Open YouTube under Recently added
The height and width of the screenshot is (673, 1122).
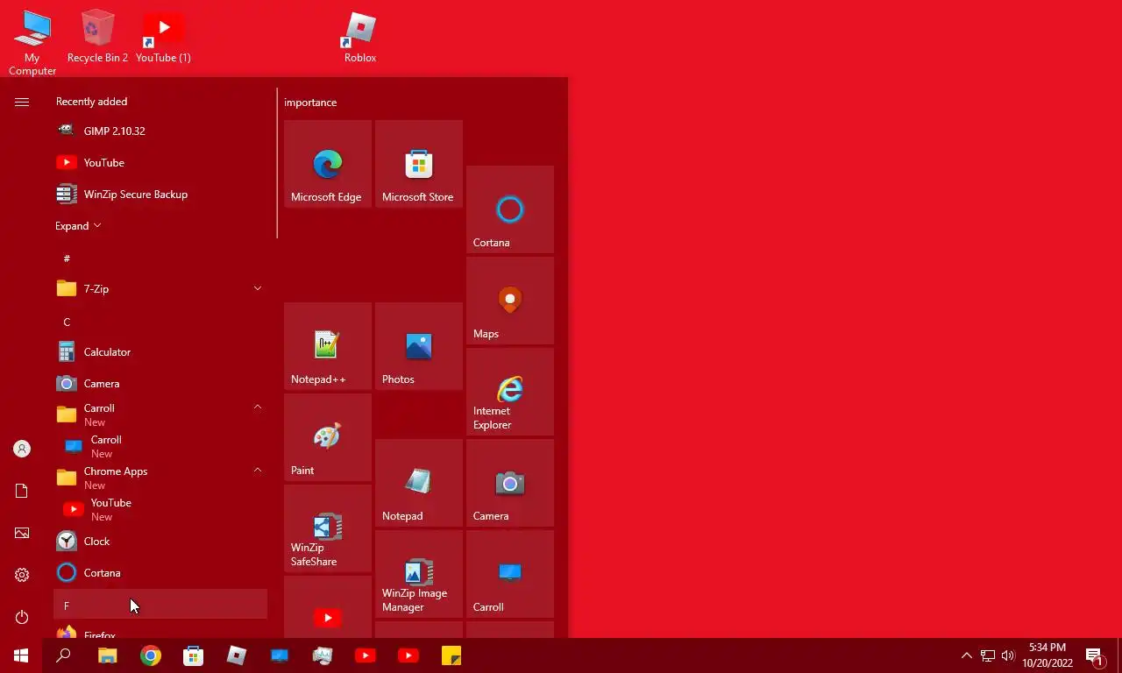[160, 162]
